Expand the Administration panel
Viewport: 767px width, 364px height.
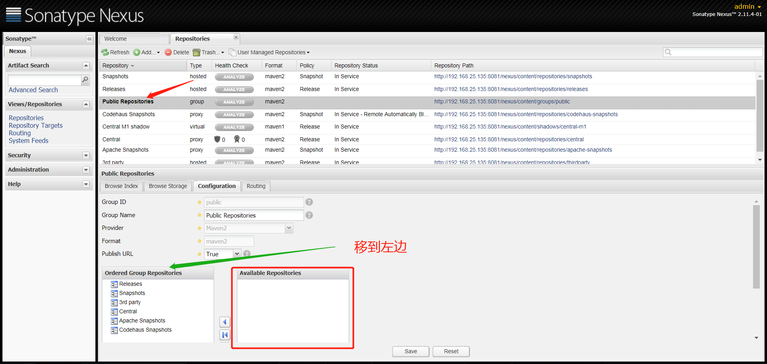pos(86,170)
